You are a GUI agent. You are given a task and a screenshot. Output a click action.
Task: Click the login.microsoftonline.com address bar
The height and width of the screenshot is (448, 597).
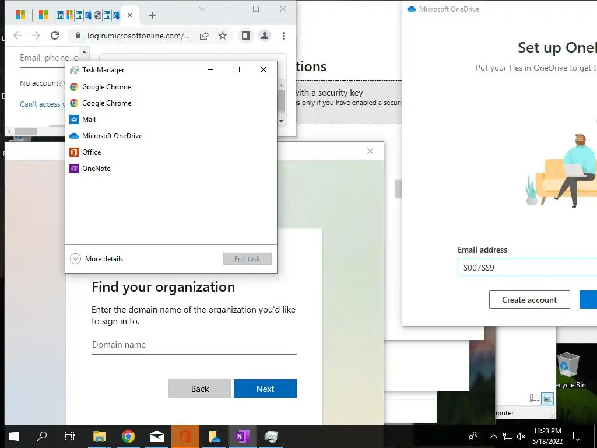(139, 36)
